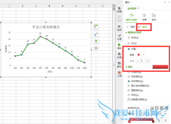Close the properties panel

(x=169, y=2)
